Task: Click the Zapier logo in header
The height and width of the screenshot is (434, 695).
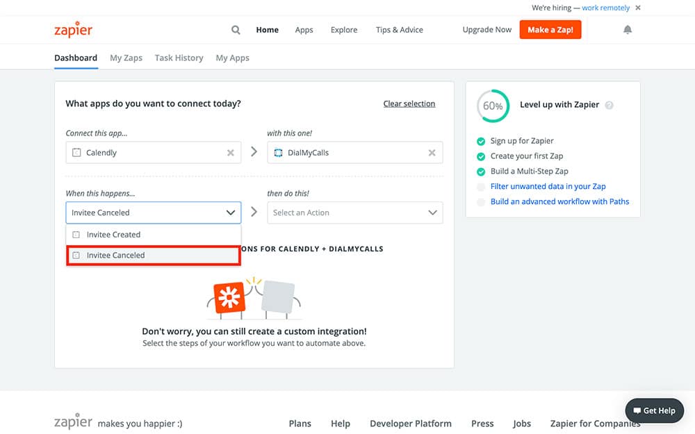Action: coord(73,30)
